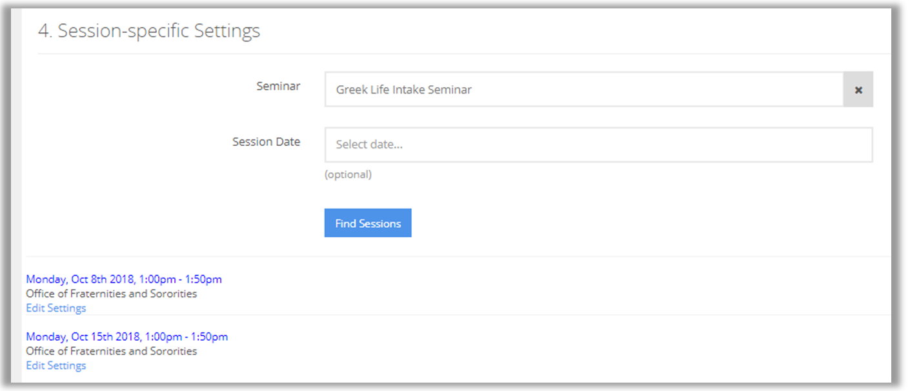This screenshot has height=391, width=910.
Task: Click the Session Date input field
Action: 598,145
